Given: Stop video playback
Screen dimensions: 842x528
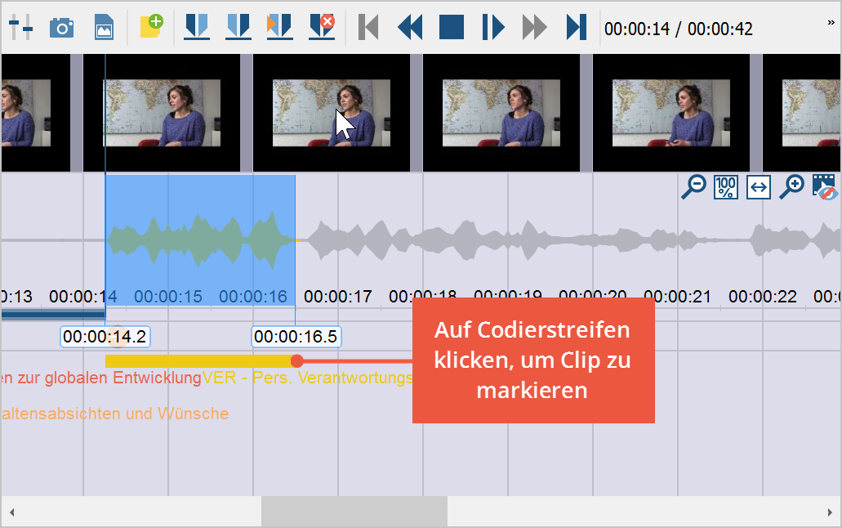Looking at the screenshot, I should (x=452, y=27).
